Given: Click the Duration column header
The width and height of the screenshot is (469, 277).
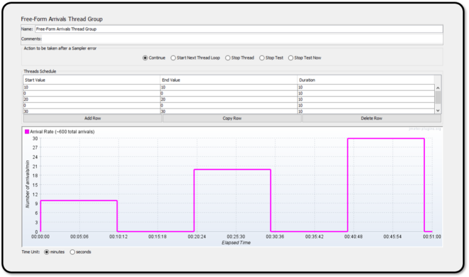Looking at the screenshot, I should click(x=366, y=80).
